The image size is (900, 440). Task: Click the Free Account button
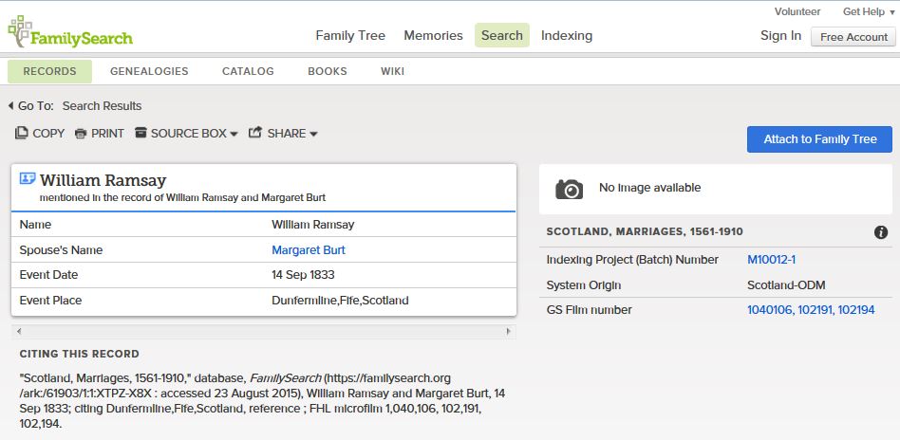point(853,37)
